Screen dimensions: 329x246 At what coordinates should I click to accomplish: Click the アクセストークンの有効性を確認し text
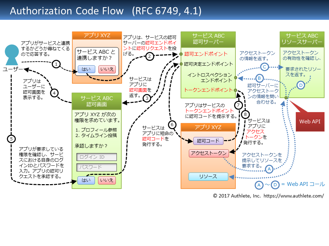coord(302,55)
